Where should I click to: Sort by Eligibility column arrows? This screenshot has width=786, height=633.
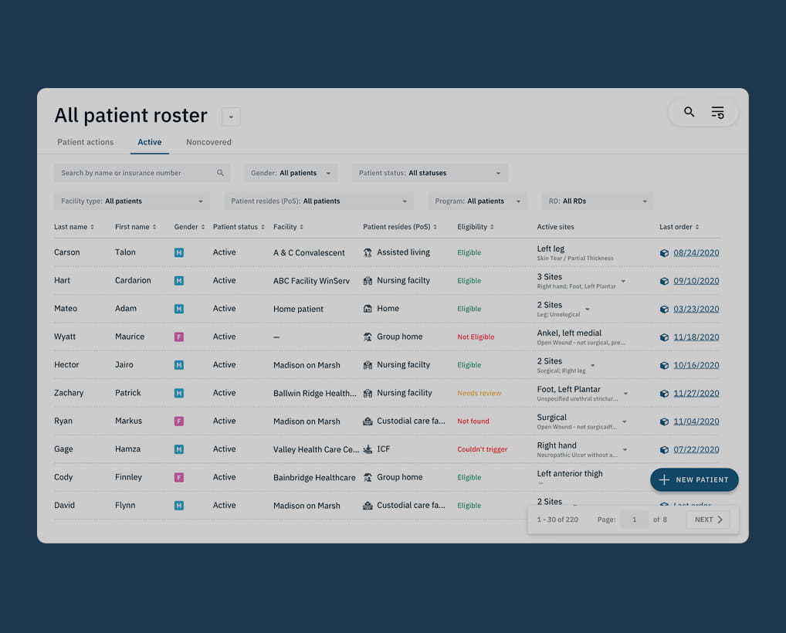[492, 227]
